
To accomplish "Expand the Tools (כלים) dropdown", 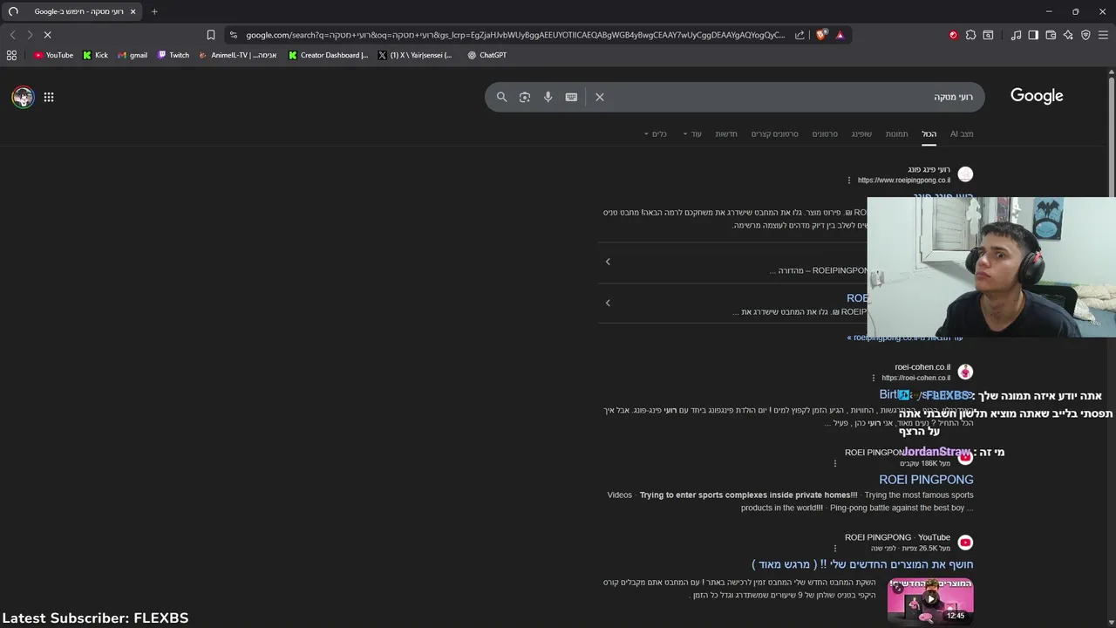I will point(656,133).
